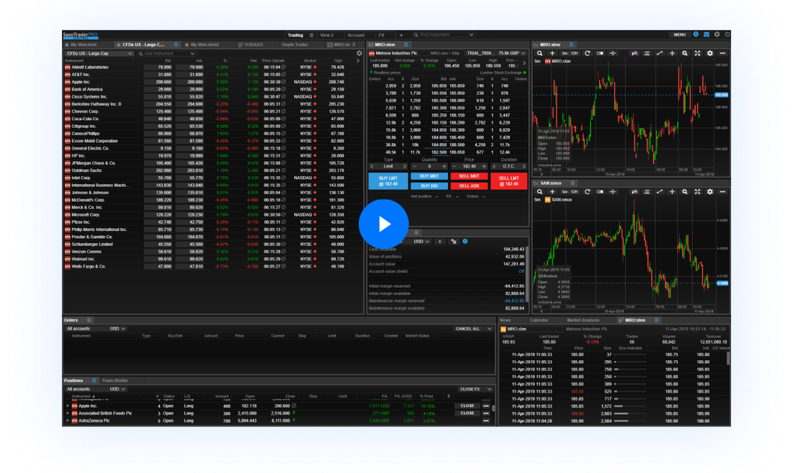The height and width of the screenshot is (473, 793).
Task: Increase the order quantity with the plus stepper
Action: click(x=444, y=167)
